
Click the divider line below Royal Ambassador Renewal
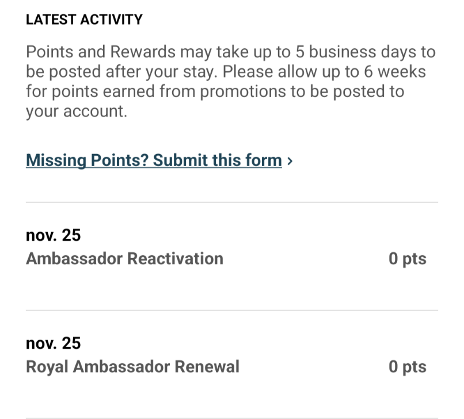click(x=231, y=418)
